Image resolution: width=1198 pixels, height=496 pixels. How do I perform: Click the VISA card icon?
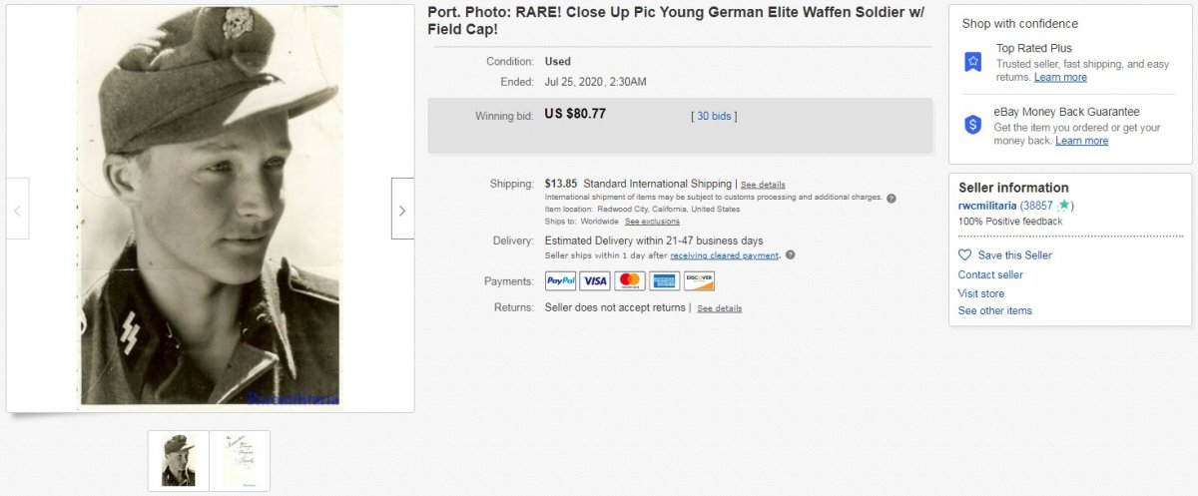595,280
